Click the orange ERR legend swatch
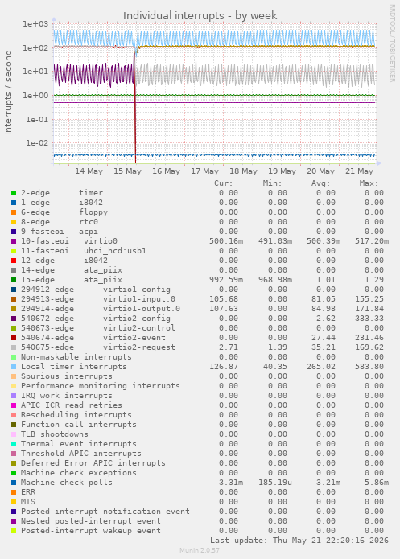Image resolution: width=400 pixels, height=559 pixels. 14,492
